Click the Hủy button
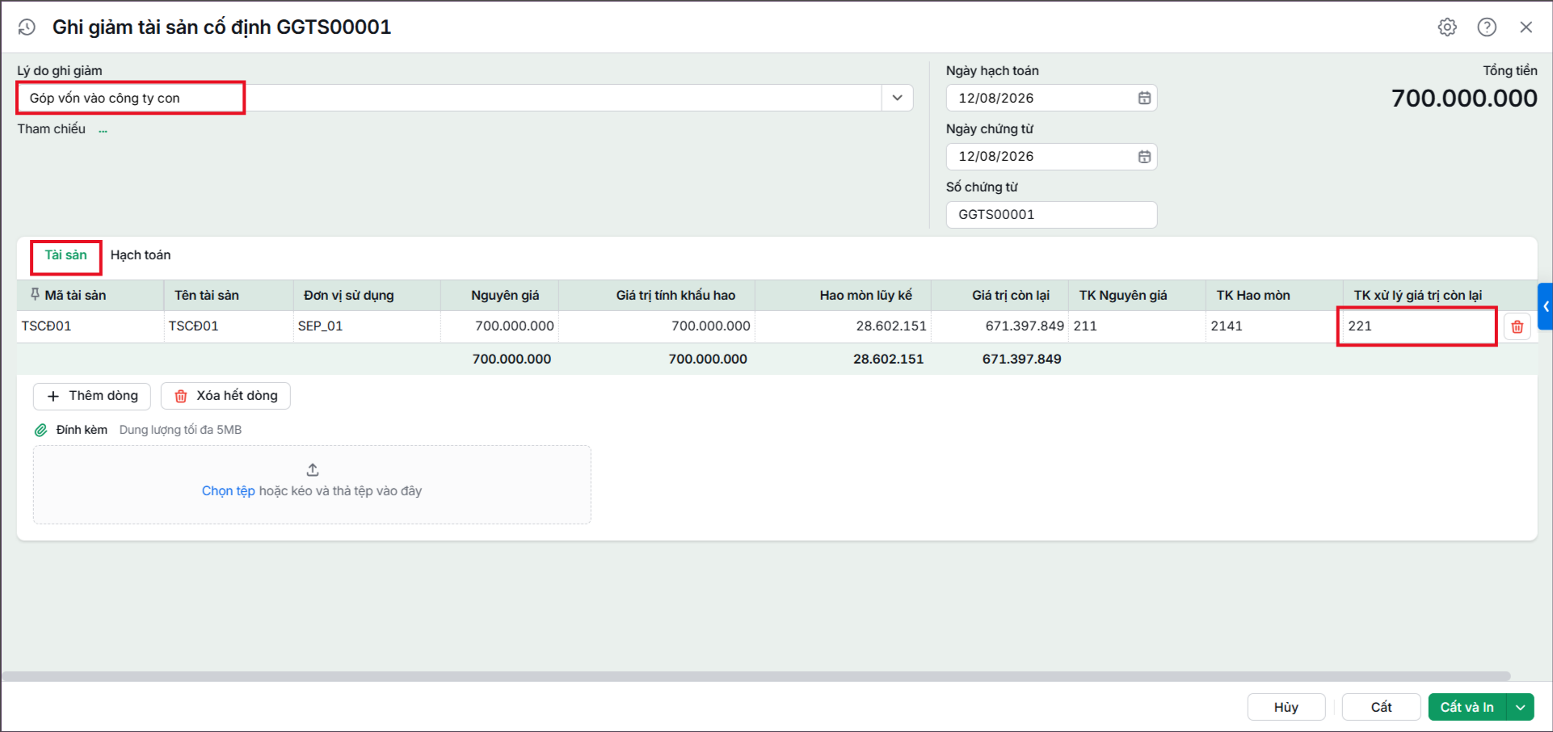This screenshot has height=732, width=1553. 1286,707
